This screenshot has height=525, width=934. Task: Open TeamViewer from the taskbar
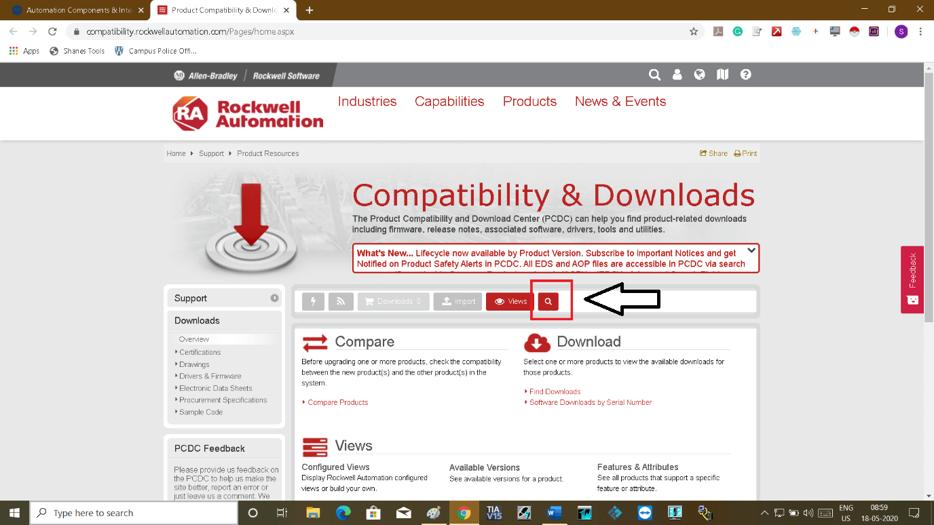pos(645,513)
